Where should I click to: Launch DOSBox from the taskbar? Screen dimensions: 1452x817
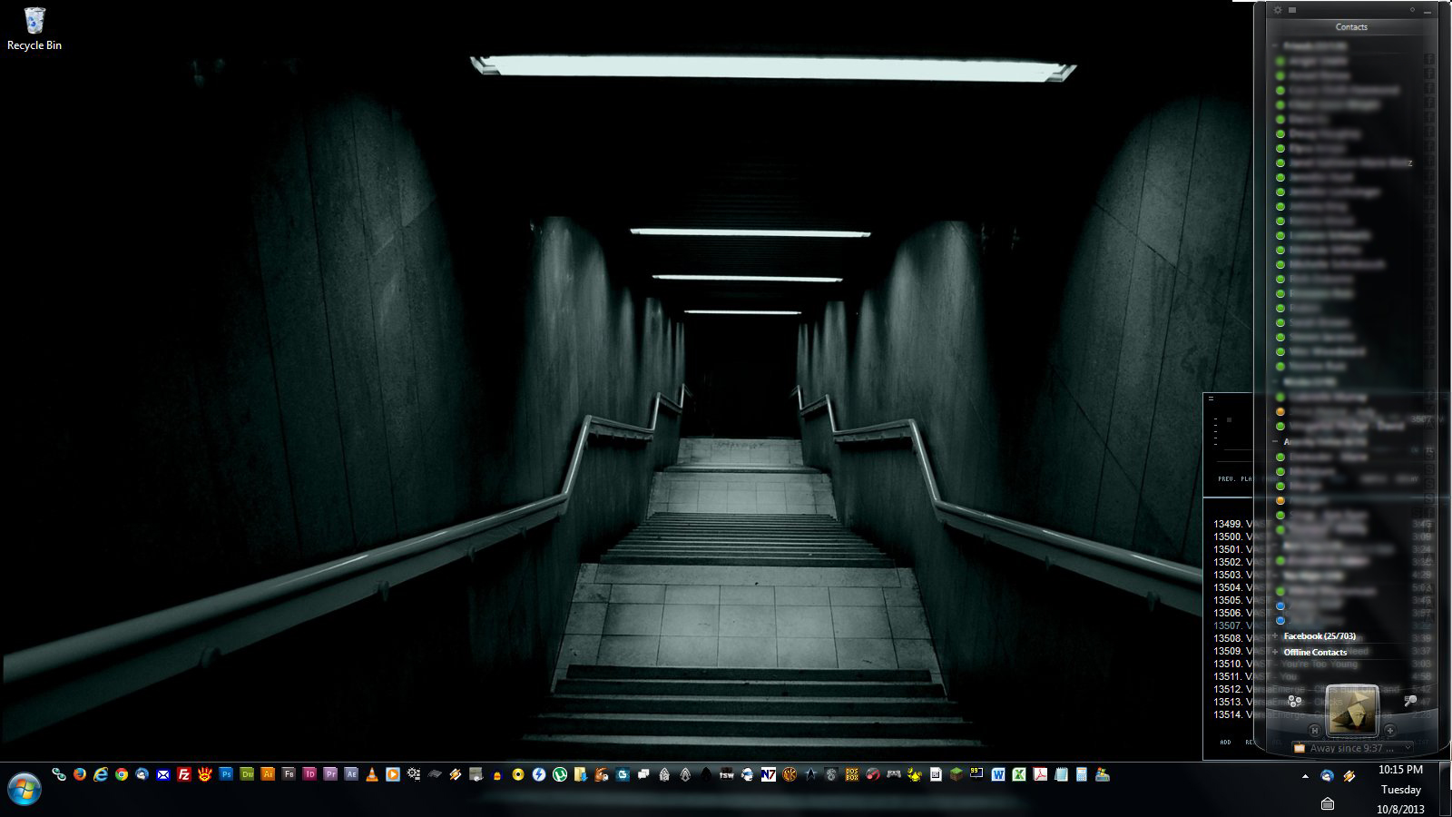coord(852,774)
